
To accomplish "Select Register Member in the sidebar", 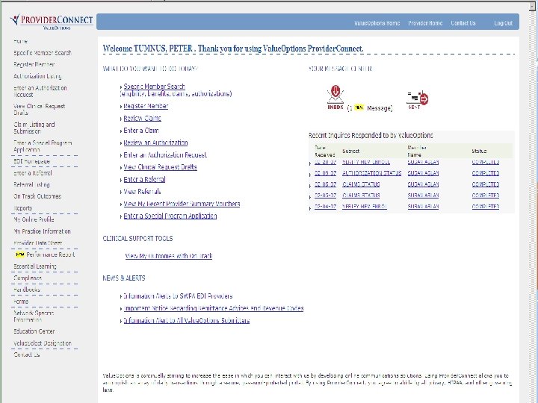I will 34,64.
